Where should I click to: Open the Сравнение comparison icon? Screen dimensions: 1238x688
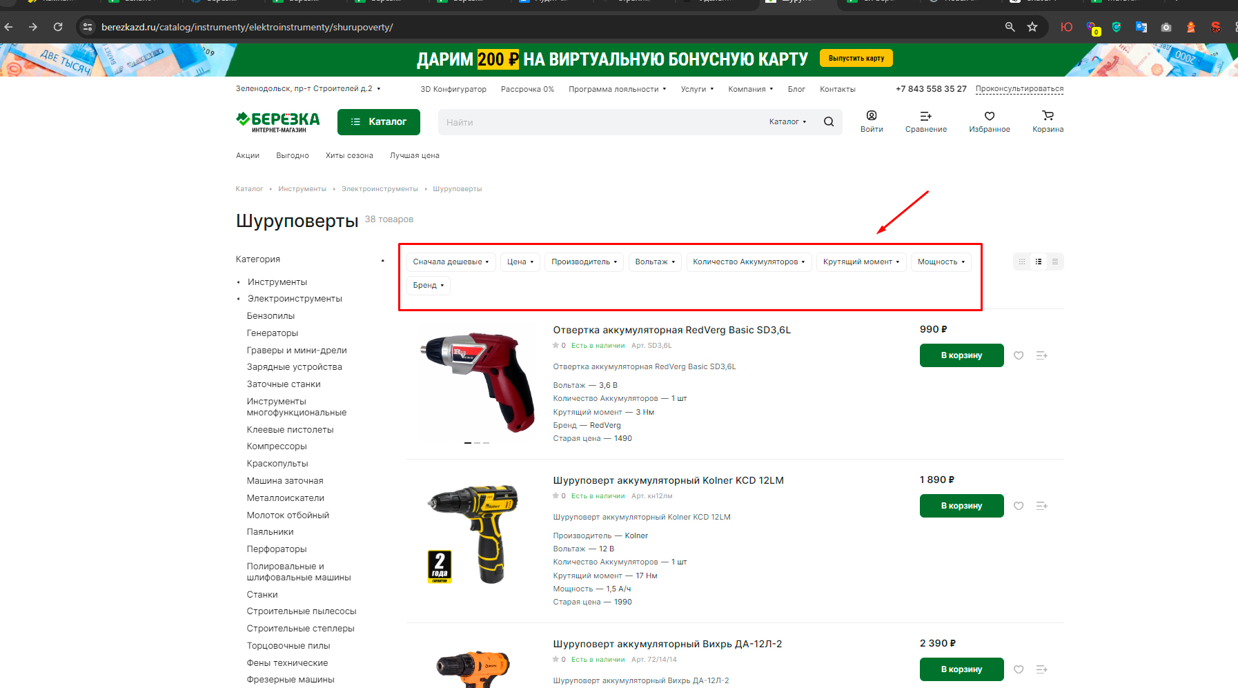coord(926,116)
